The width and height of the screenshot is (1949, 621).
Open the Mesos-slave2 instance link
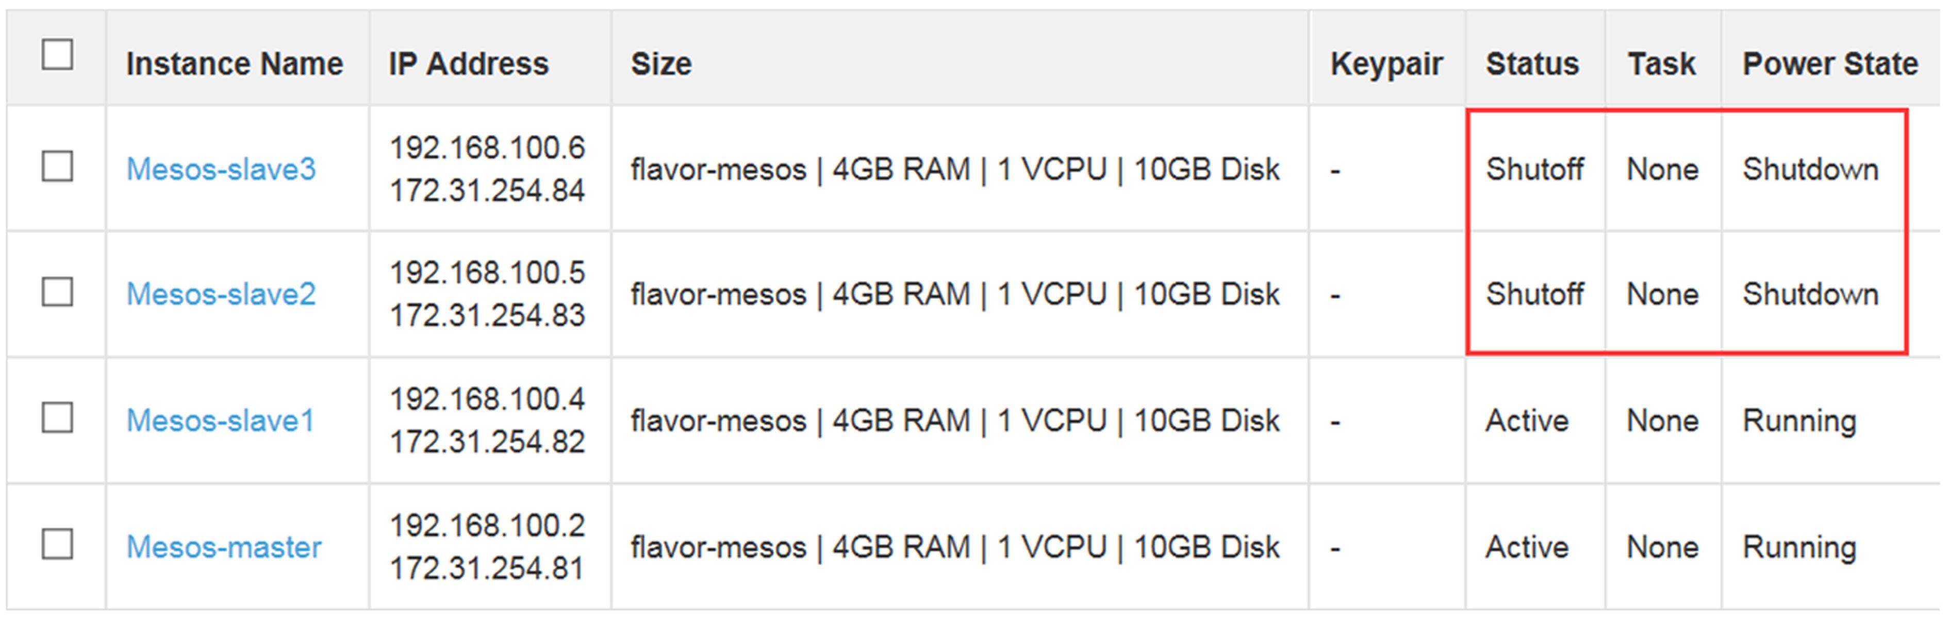(221, 294)
